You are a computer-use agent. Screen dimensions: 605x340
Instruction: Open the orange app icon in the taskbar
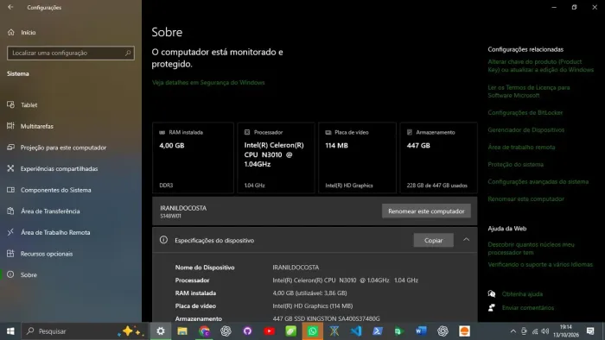click(x=465, y=331)
